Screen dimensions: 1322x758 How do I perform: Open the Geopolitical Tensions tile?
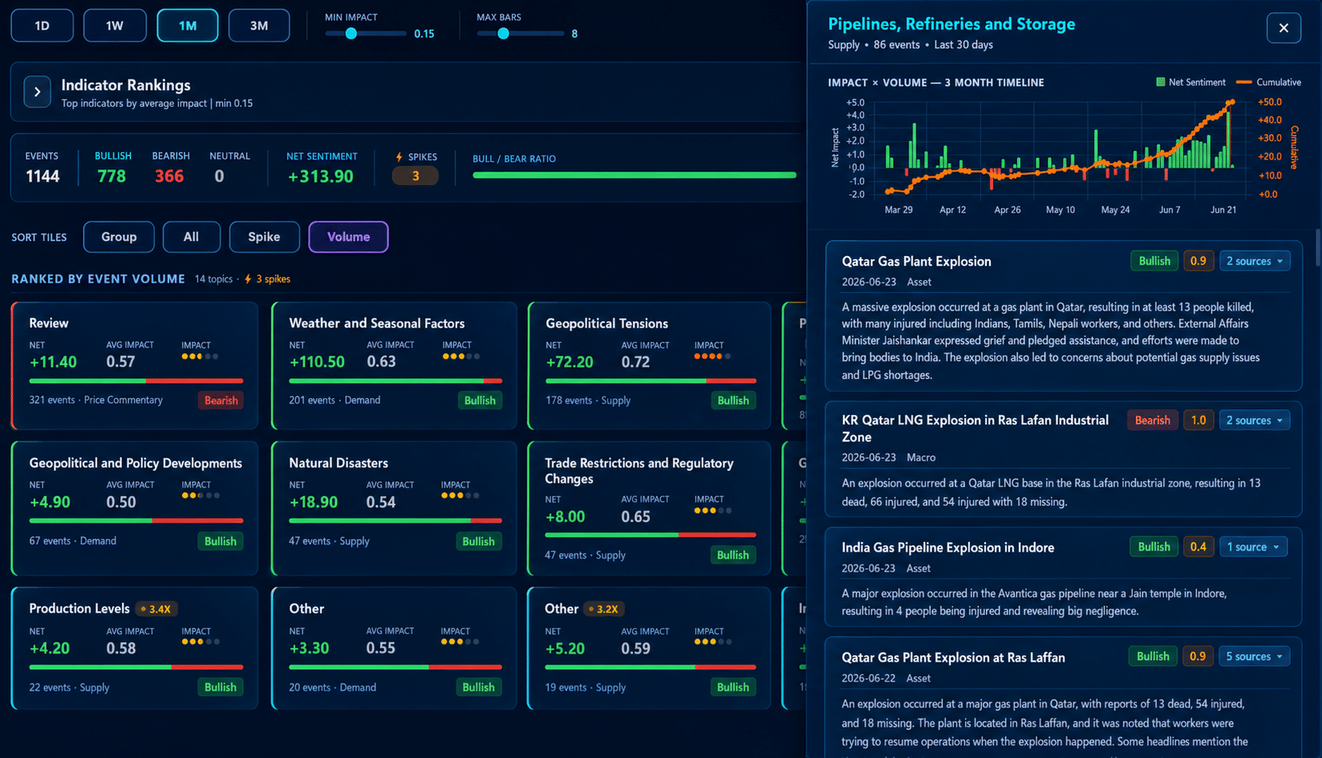coord(649,365)
